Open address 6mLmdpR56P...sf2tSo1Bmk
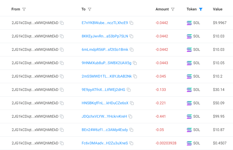 (105, 50)
